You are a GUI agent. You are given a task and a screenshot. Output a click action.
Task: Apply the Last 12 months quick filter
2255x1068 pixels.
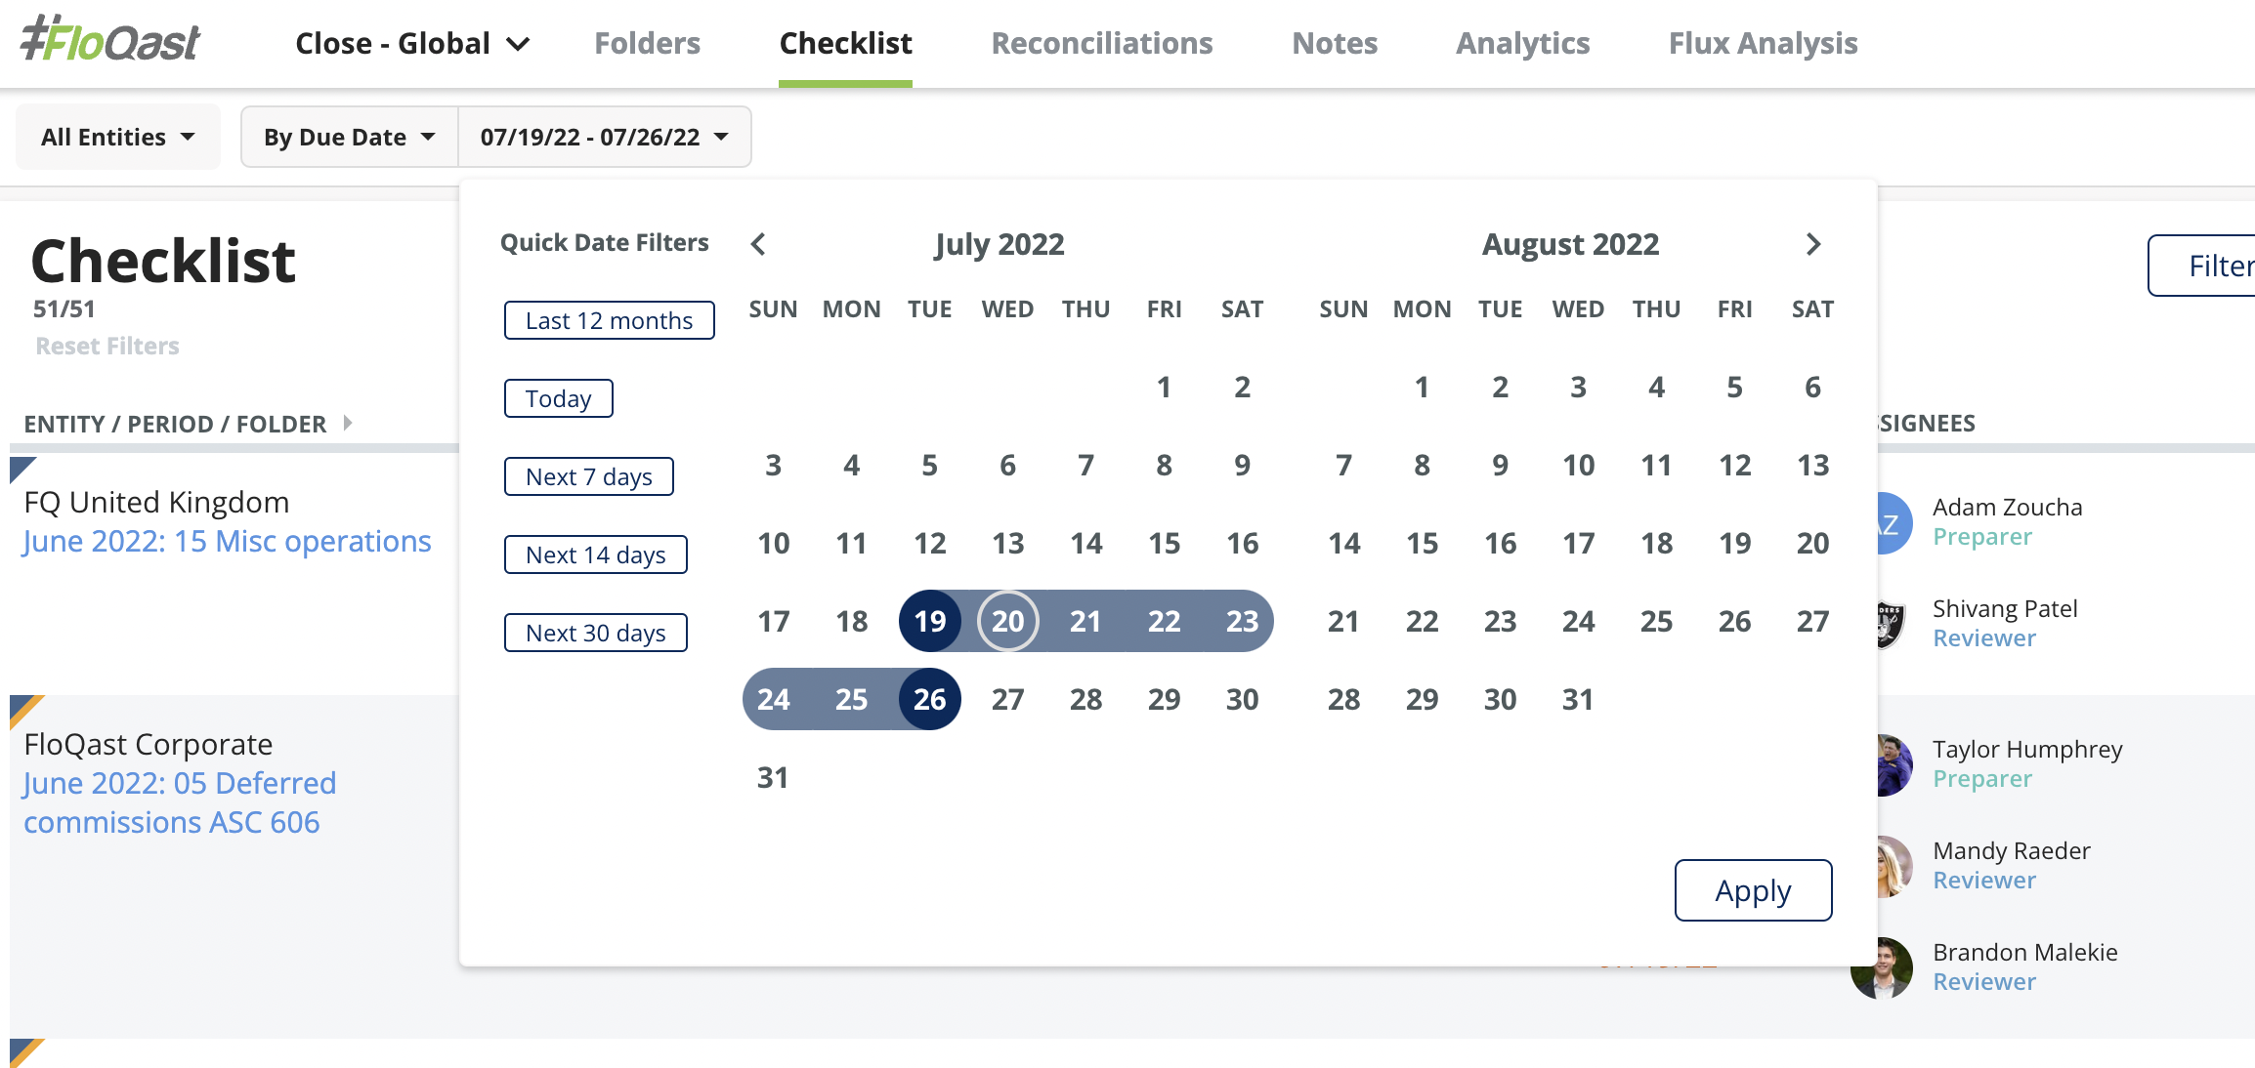pyautogui.click(x=610, y=320)
